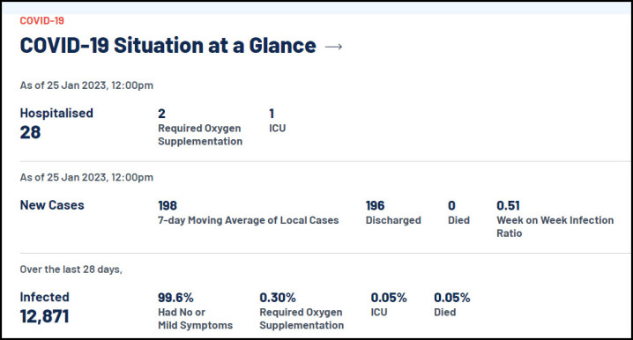This screenshot has height=340, width=633.
Task: Click the Discharged count of 196
Action: pos(375,205)
